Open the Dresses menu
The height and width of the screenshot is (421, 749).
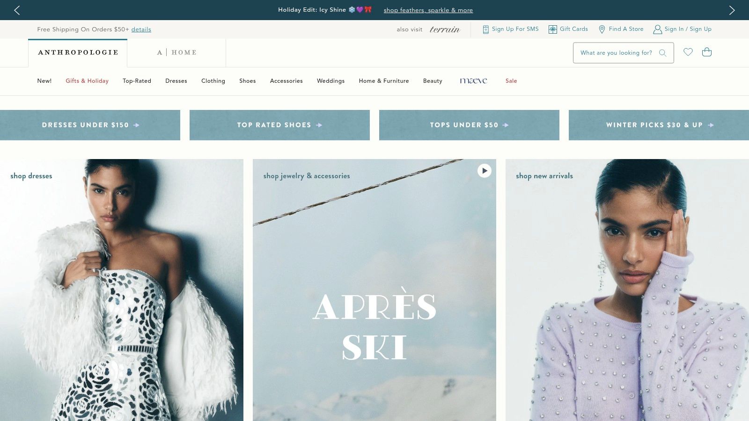tap(176, 81)
